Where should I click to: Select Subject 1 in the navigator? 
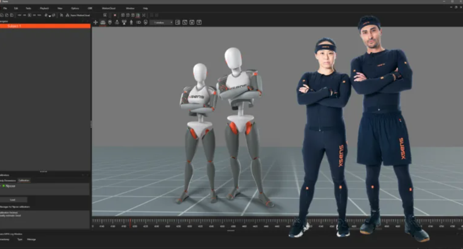point(14,26)
